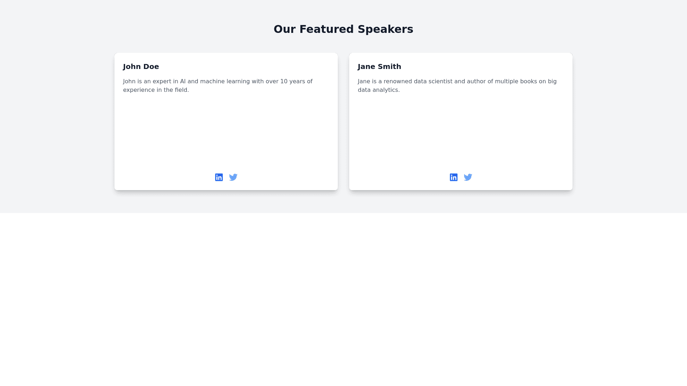This screenshot has height=386, width=687.
Task: Click the gray margin right of Jane Smith's card
Action: pos(630,122)
